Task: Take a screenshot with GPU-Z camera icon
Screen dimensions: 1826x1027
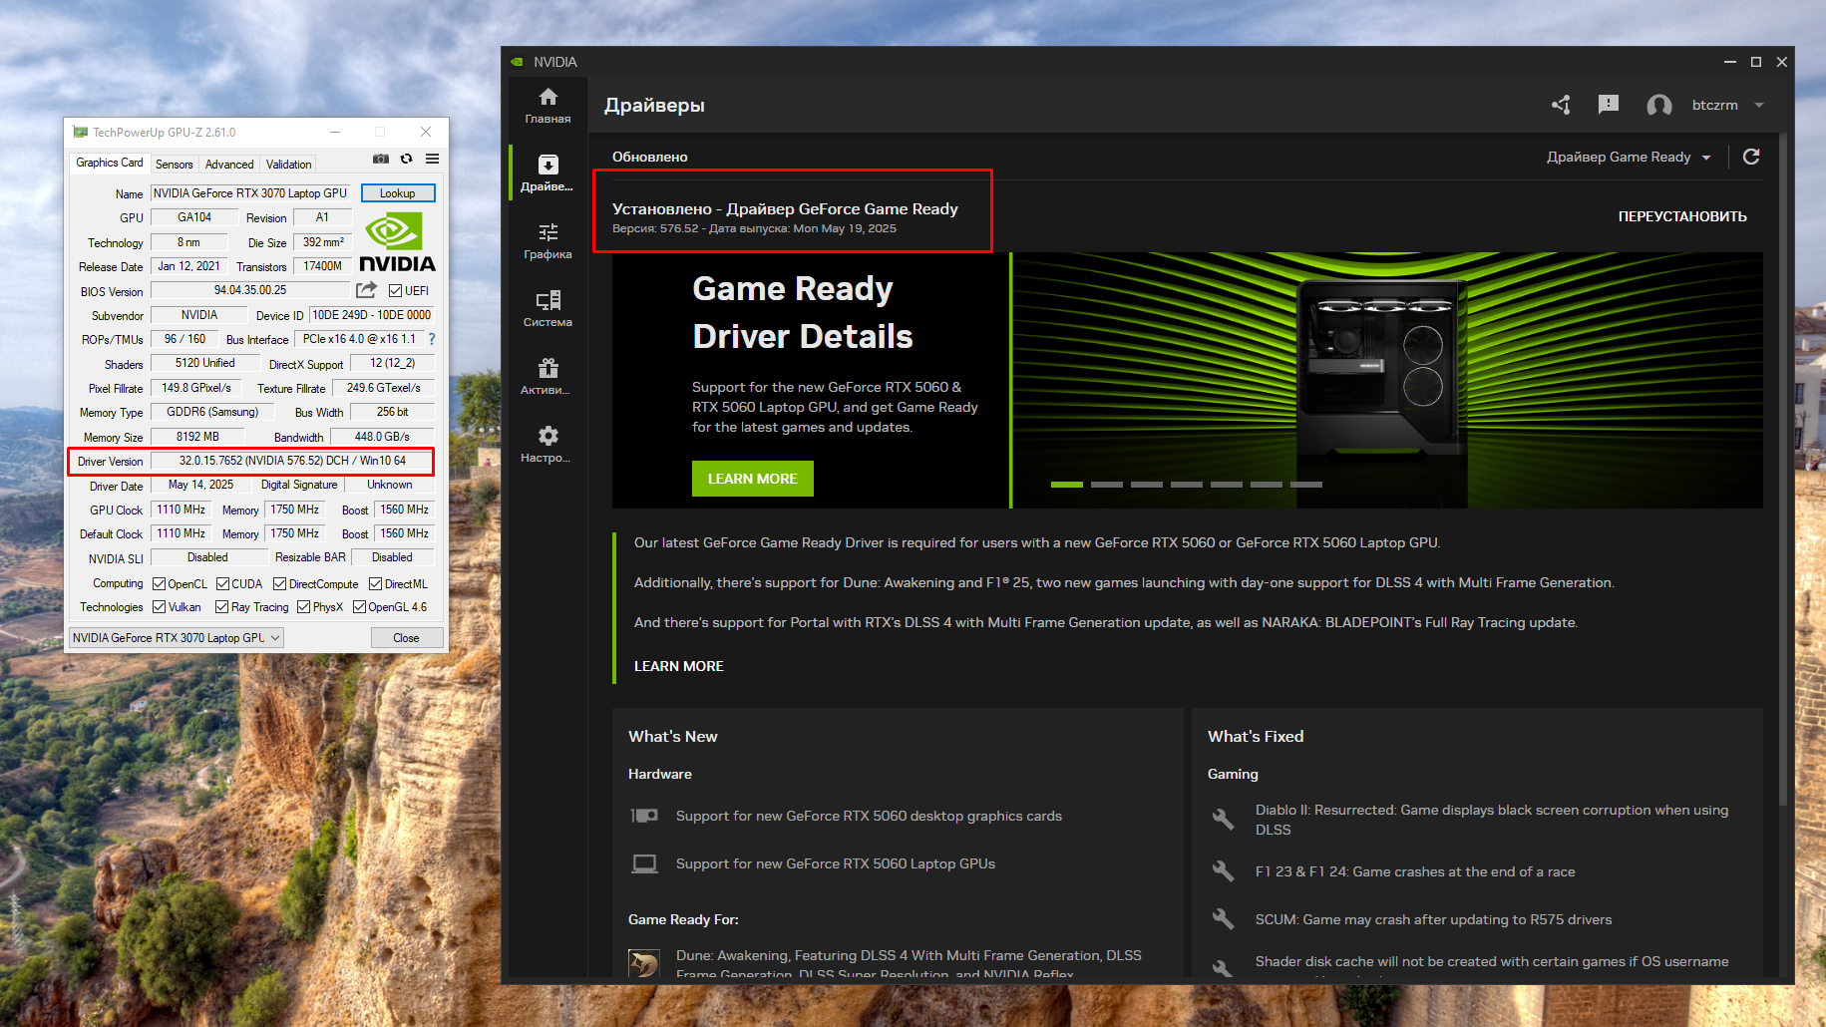Action: (x=381, y=159)
